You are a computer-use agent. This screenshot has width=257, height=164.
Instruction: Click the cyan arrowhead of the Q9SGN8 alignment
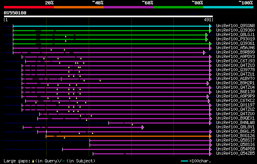210,26
